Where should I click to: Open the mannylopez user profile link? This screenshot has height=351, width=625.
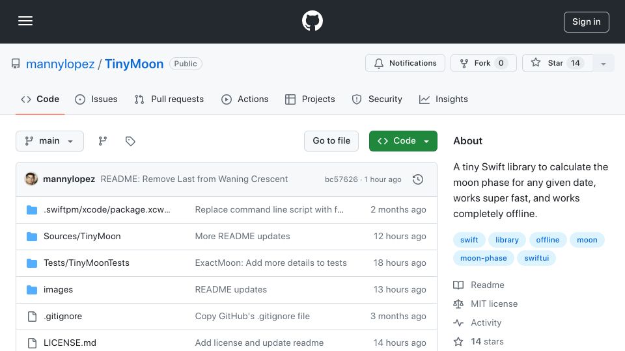click(60, 64)
